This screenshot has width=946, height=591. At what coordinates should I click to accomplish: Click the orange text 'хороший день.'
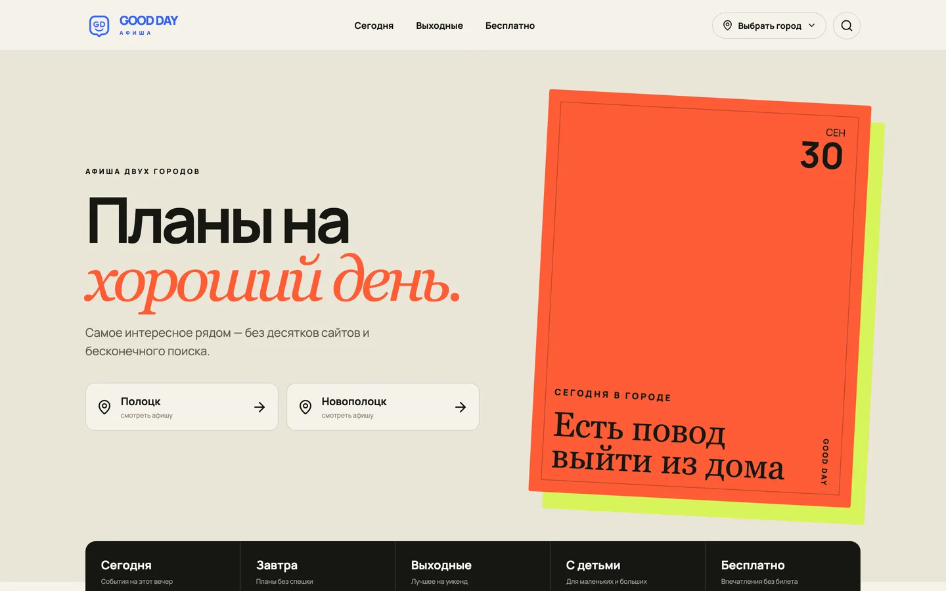coord(273,282)
